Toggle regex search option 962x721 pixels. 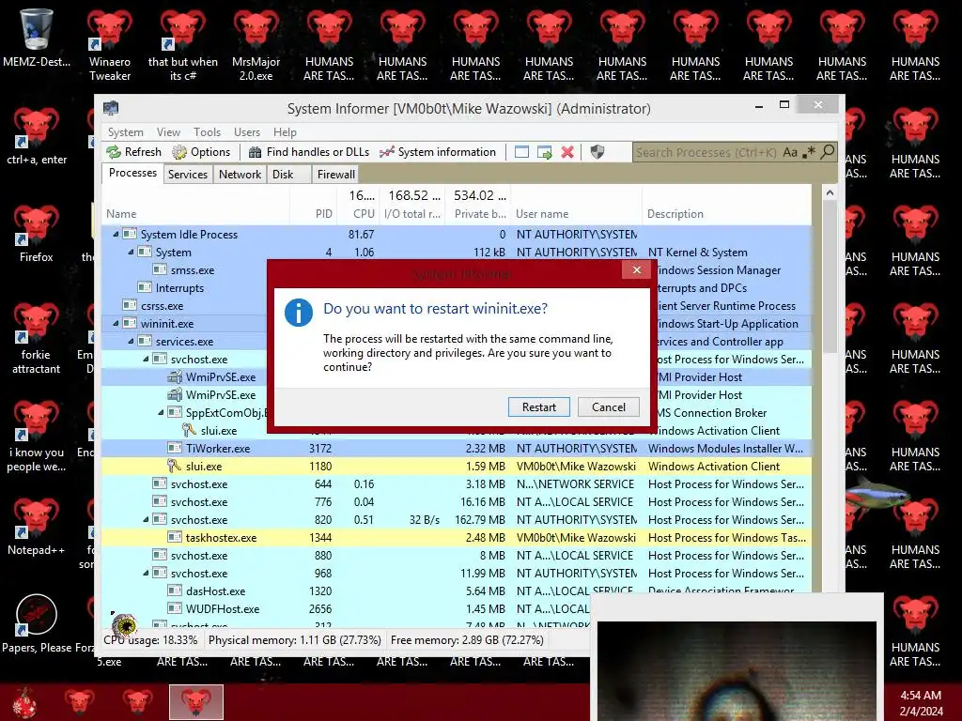click(x=809, y=151)
